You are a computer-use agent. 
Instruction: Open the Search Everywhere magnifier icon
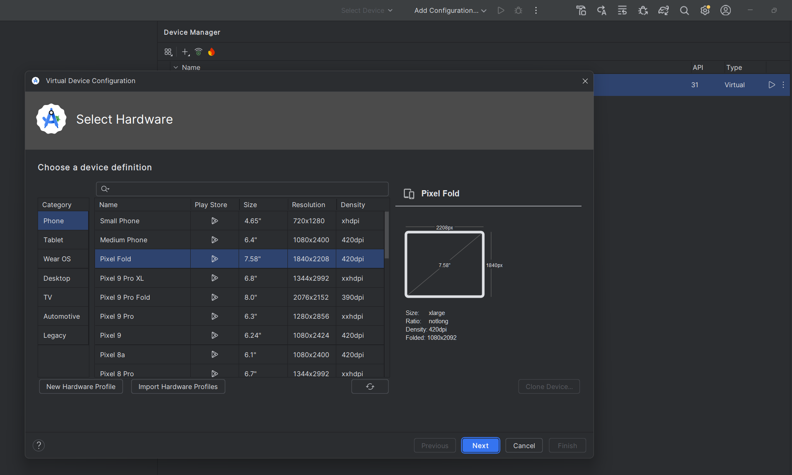(x=684, y=10)
